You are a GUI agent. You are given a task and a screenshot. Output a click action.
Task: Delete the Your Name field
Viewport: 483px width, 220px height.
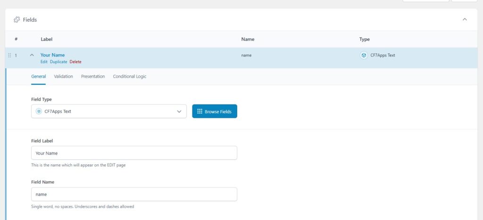pos(75,62)
